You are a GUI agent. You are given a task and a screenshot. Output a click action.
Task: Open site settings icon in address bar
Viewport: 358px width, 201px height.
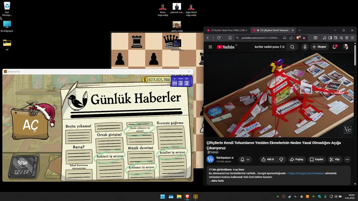click(x=237, y=38)
